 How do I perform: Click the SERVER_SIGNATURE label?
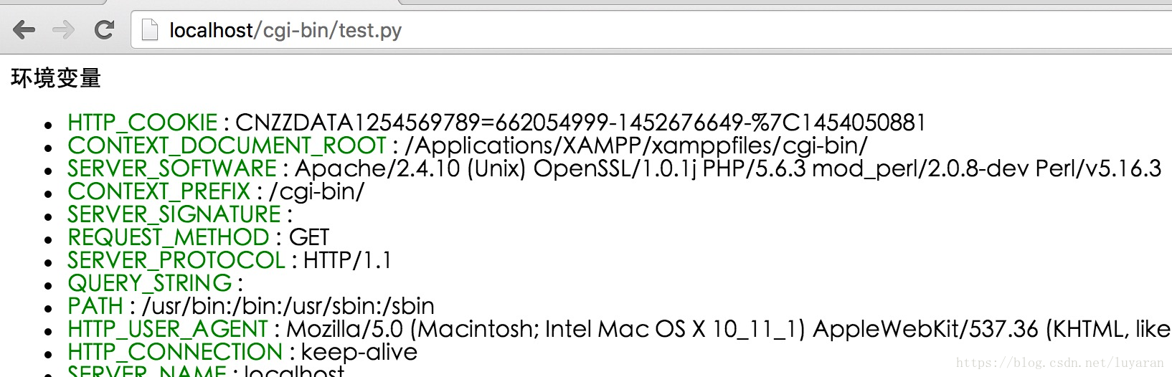[174, 214]
